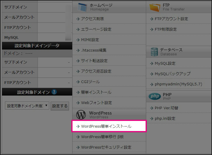
Task: Click arrow bullet before php.ini設定
Action: tap(151, 119)
